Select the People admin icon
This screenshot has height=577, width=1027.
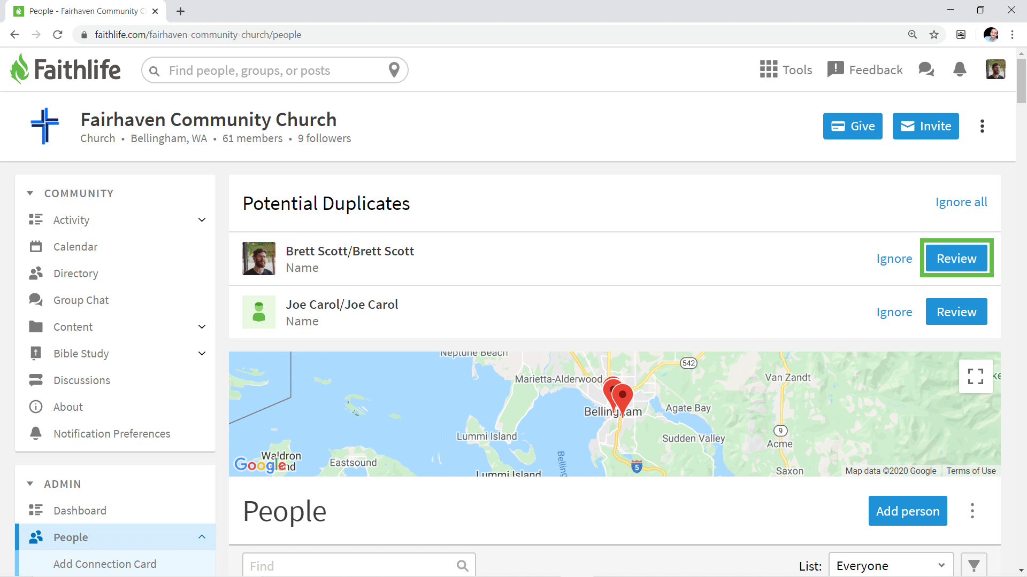tap(36, 537)
